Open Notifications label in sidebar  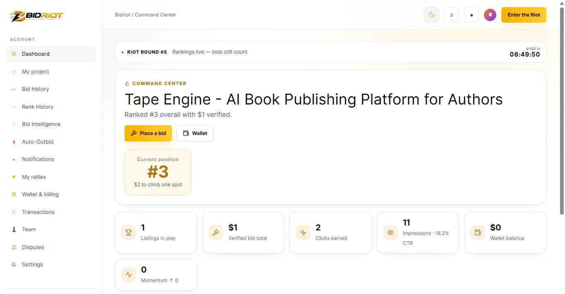38,159
